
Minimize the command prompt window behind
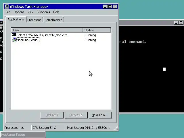(x=176, y=23)
